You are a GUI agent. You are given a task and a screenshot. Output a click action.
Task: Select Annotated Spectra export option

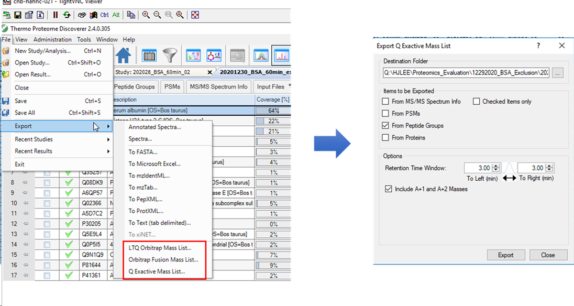[x=155, y=127]
